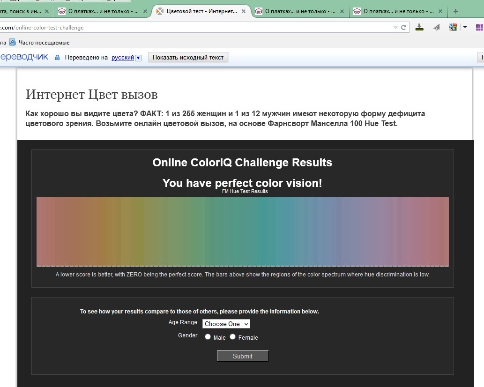Expand the русский language dropdown arrow
The width and height of the screenshot is (484, 387).
pos(138,58)
